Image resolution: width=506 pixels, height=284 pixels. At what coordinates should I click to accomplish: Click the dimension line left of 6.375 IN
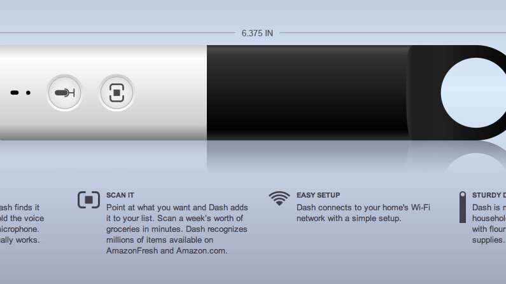118,32
